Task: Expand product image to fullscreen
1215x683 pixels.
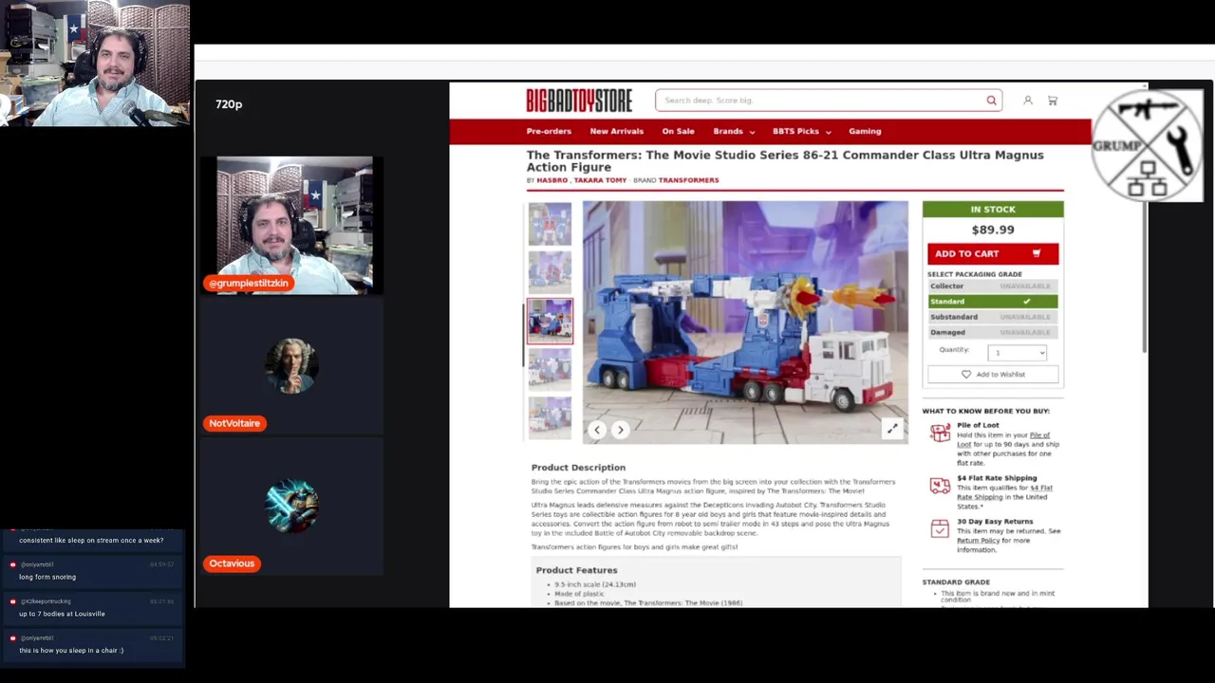Action: tap(892, 429)
